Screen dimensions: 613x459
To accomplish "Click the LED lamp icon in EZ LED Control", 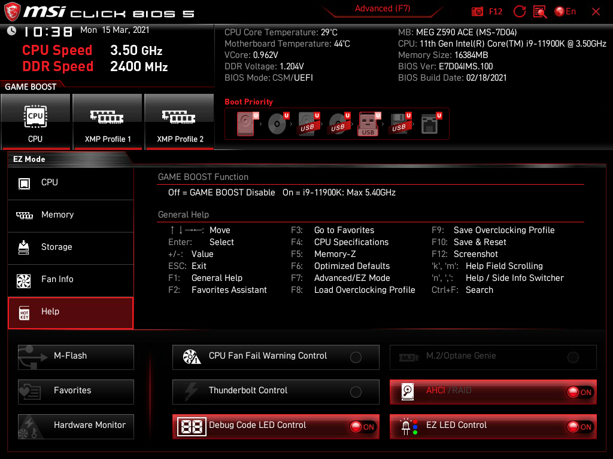I will [409, 427].
